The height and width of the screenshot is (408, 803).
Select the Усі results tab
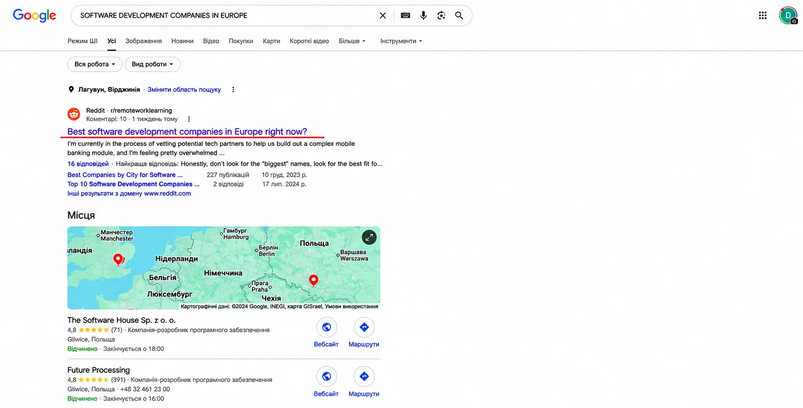(111, 41)
